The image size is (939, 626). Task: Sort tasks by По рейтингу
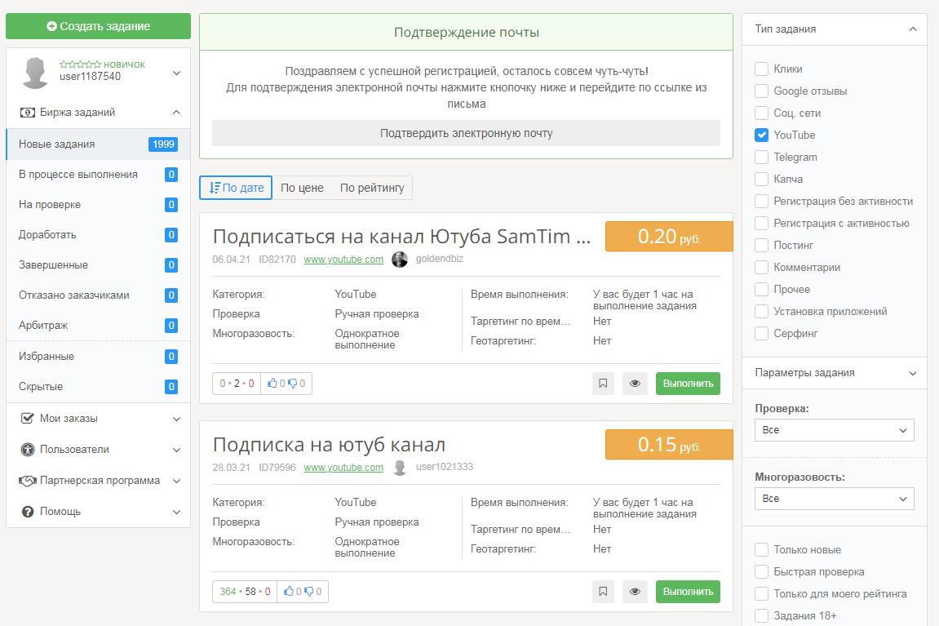pos(372,188)
